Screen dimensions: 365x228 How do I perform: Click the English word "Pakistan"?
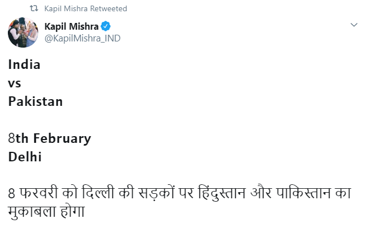point(35,102)
